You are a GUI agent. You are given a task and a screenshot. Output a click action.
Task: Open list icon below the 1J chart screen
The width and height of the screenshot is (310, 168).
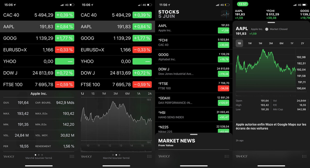(149, 156)
